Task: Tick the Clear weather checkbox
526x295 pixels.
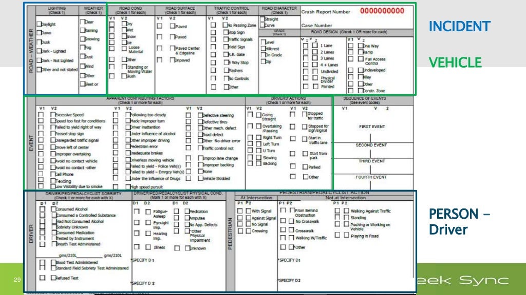Action: coord(83,22)
